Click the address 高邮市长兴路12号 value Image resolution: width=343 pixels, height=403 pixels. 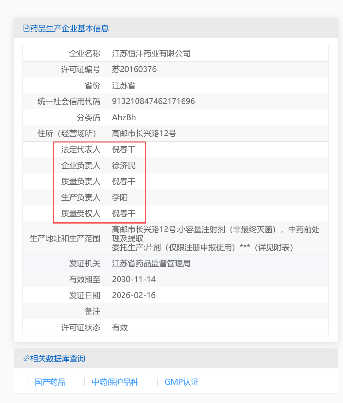pos(144,134)
